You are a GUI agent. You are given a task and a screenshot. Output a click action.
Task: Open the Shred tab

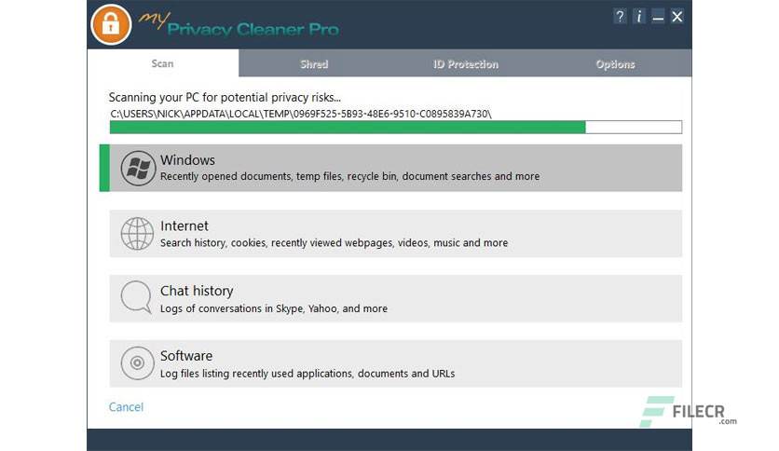pos(314,64)
